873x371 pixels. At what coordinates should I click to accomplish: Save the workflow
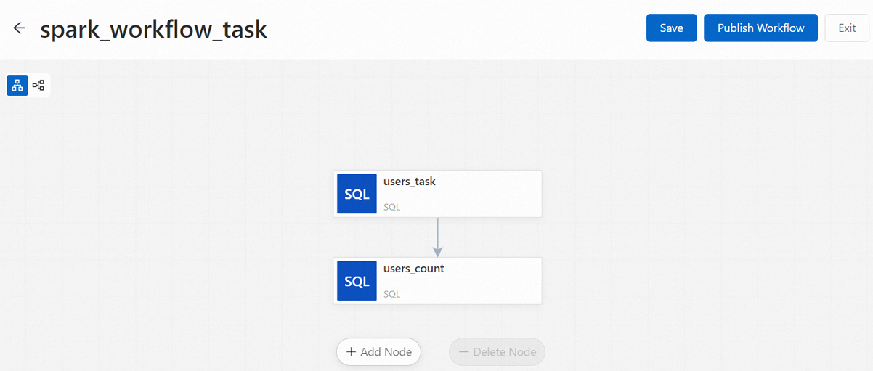(x=671, y=28)
